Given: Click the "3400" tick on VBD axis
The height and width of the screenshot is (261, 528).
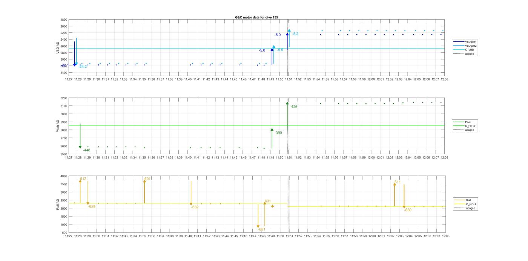Looking at the screenshot, I should (64, 73).
